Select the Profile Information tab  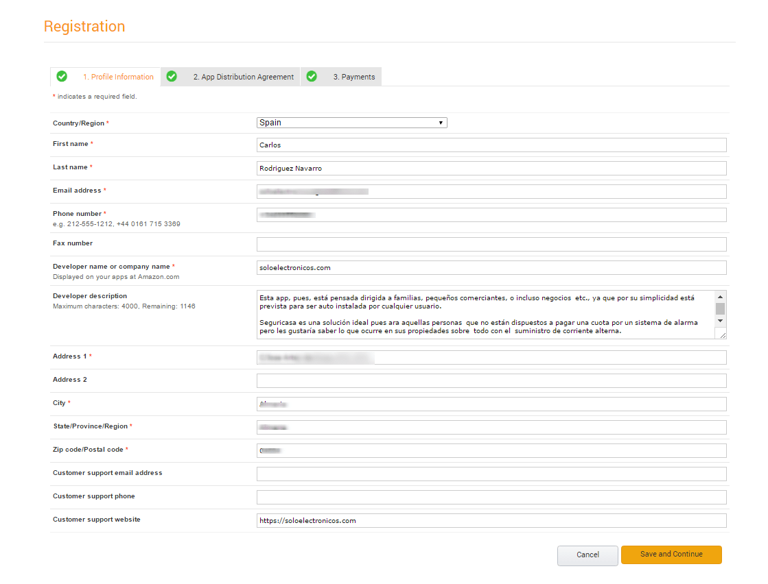[x=122, y=77]
